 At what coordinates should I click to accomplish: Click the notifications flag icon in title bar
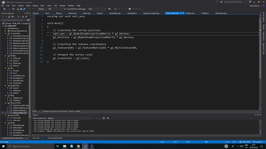[217, 2]
